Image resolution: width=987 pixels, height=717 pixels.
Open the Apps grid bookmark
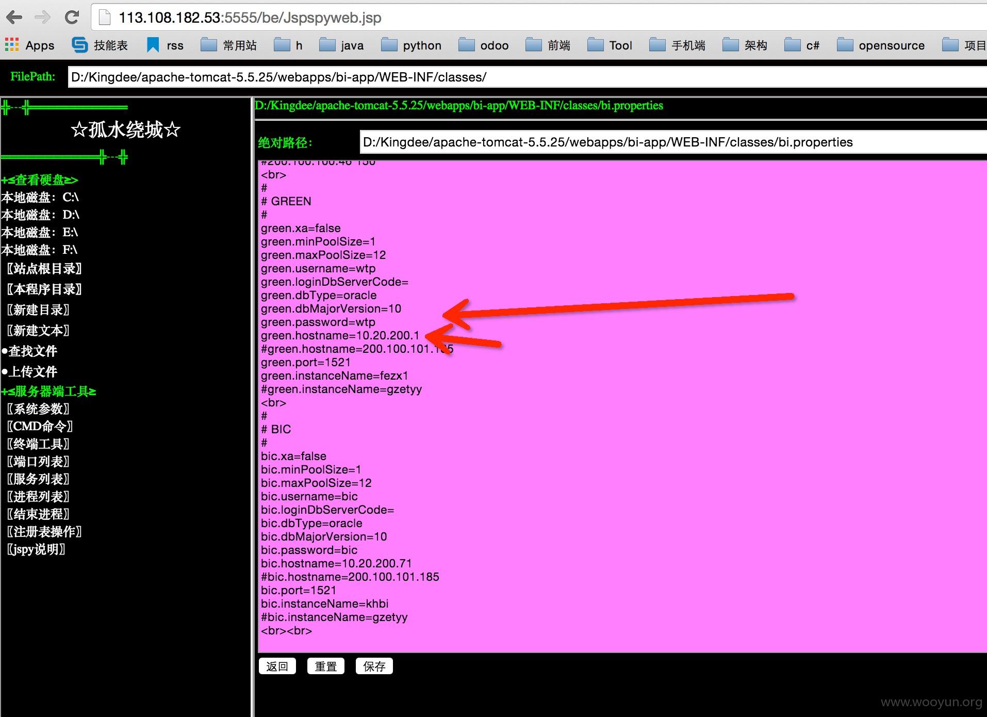[29, 45]
